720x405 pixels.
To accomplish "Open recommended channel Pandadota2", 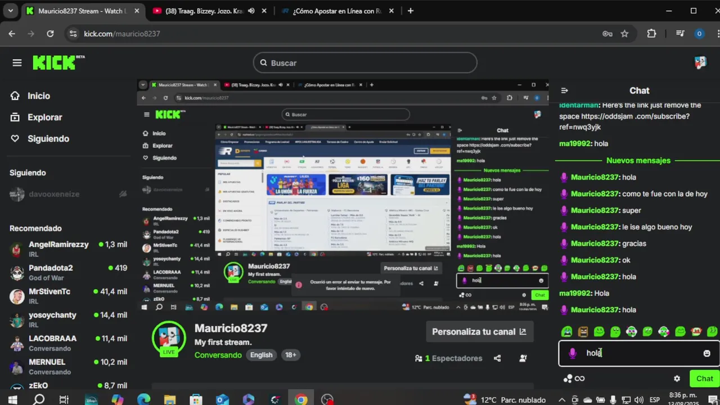I will pos(69,272).
